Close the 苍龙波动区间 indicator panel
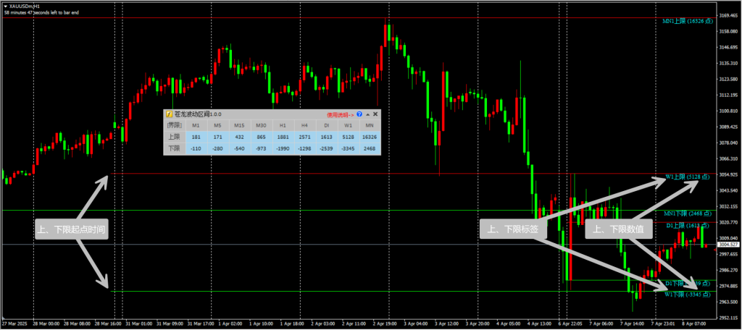 (375, 114)
